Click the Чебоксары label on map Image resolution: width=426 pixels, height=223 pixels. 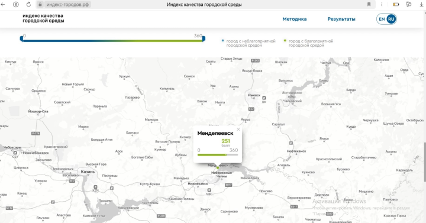tap(12, 147)
